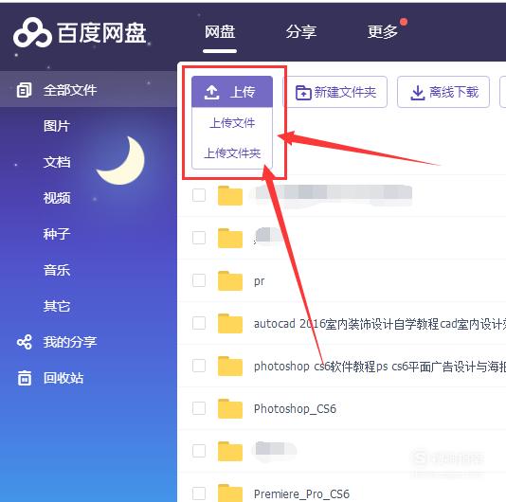The height and width of the screenshot is (502, 506).
Task: Click the share icon beside 我的分享
Action: tap(25, 342)
